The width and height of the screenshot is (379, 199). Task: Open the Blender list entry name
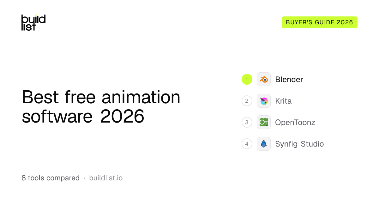click(x=289, y=79)
